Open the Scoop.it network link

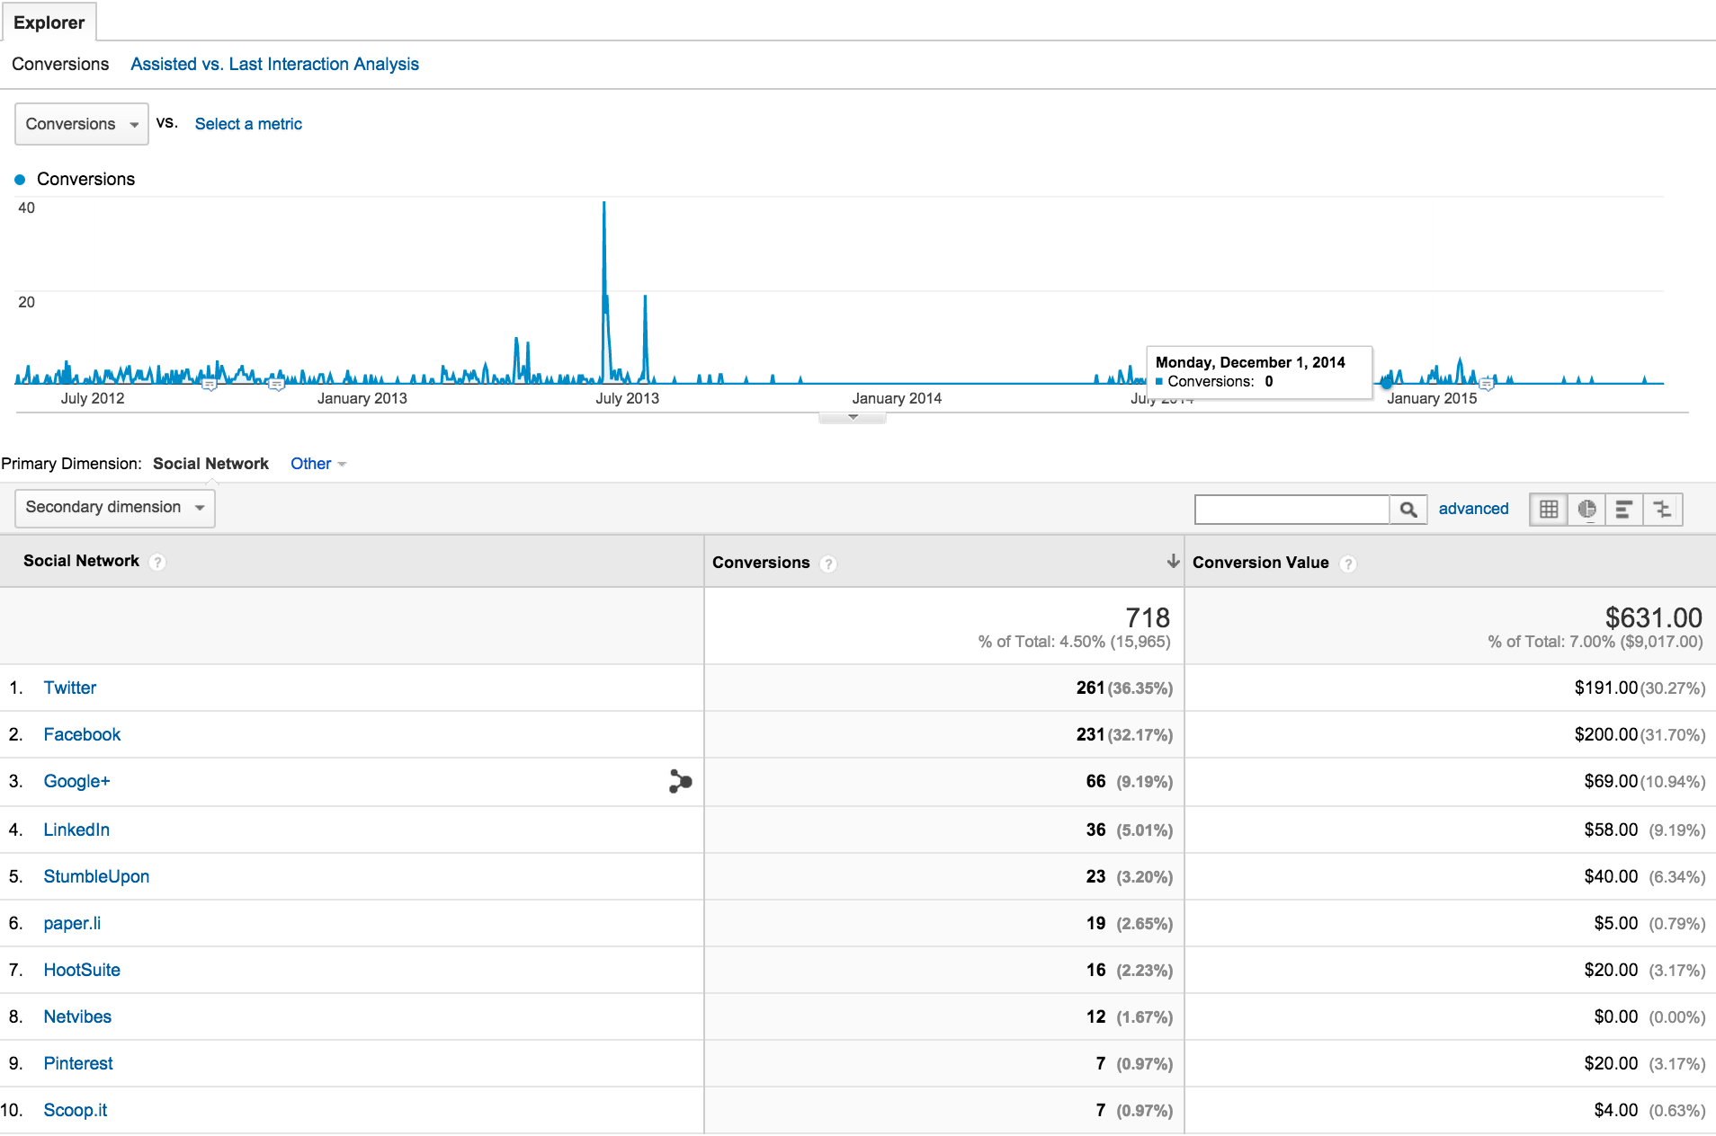(x=76, y=1110)
